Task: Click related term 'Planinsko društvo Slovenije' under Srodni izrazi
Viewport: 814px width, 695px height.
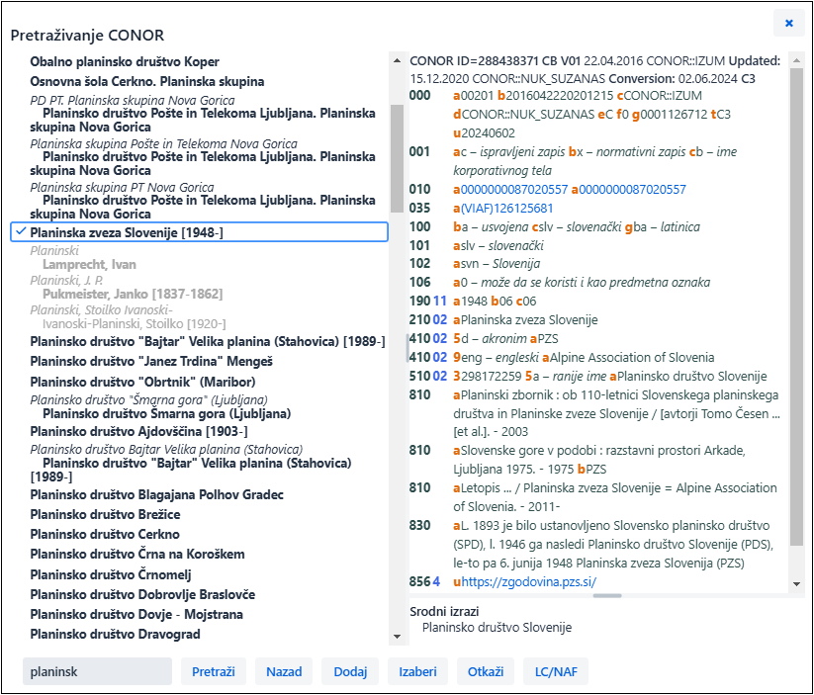Action: (497, 628)
